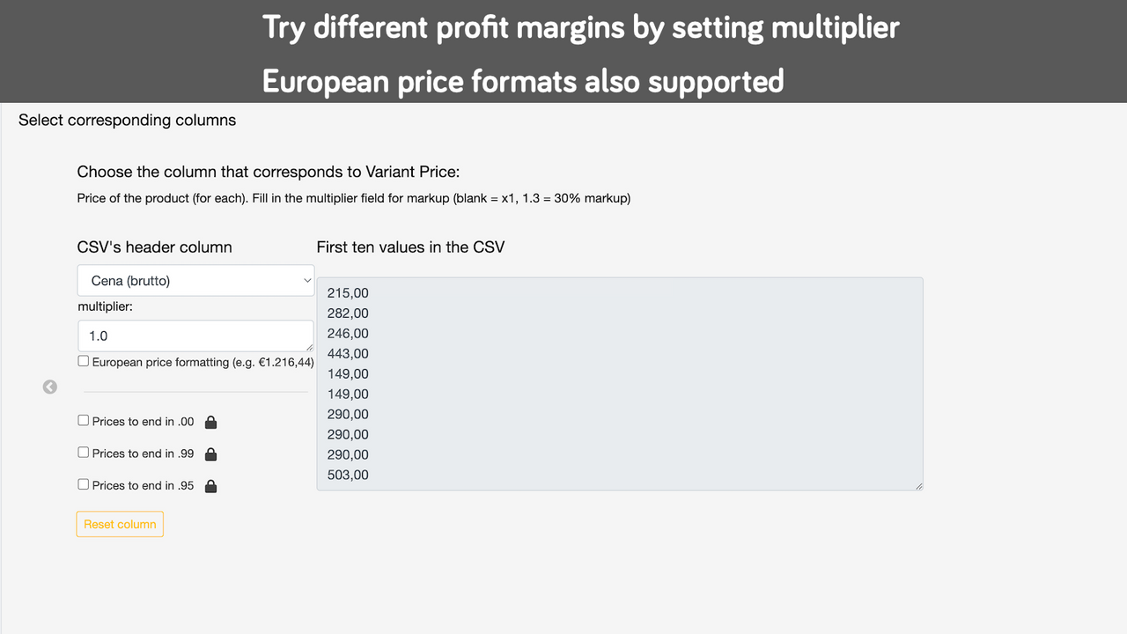1127x634 pixels.
Task: Check "Prices to end in .00"
Action: tap(83, 420)
